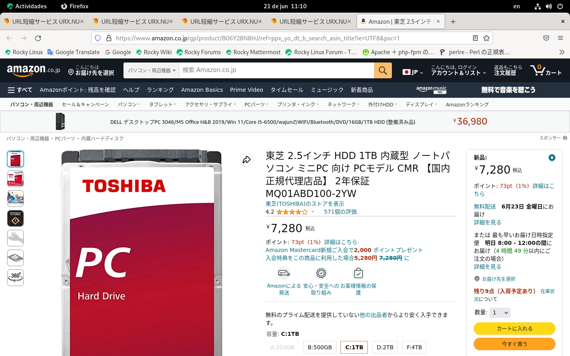This screenshot has height=356, width=570.
Task: Select capacity option F:4TB
Action: (414, 347)
